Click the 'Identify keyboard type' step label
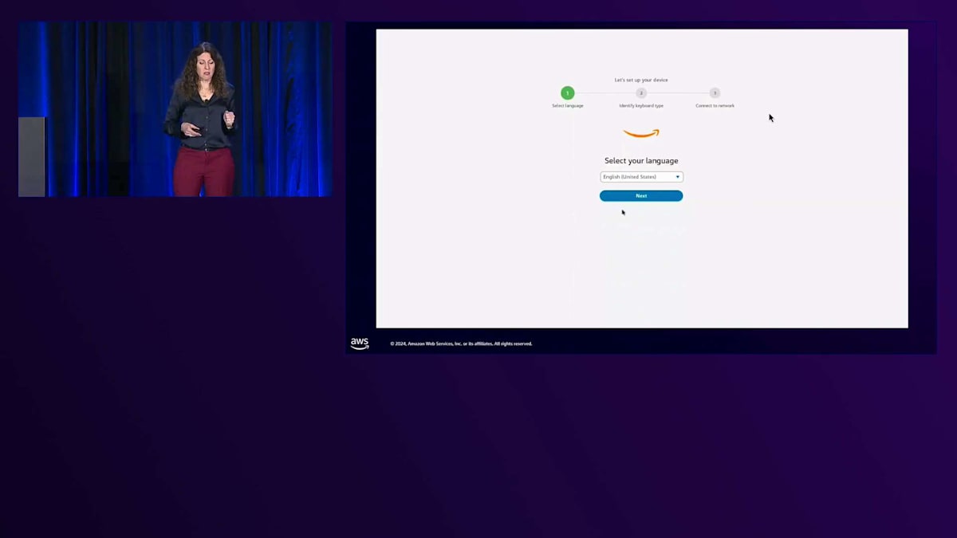 pyautogui.click(x=641, y=106)
